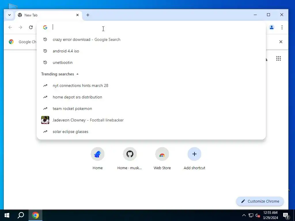Image resolution: width=295 pixels, height=221 pixels.
Task: Click trending icon beside home depot srs distribution
Action: tap(45, 97)
